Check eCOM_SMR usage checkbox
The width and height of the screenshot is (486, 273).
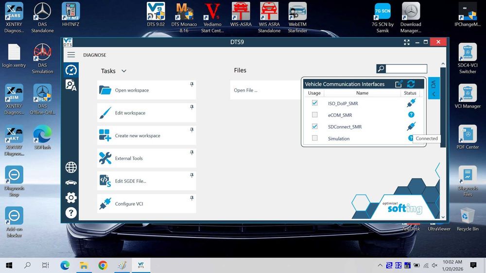click(314, 115)
